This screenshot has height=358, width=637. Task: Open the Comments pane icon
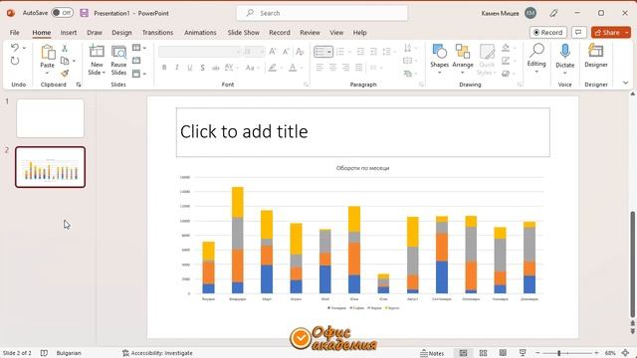(x=578, y=32)
